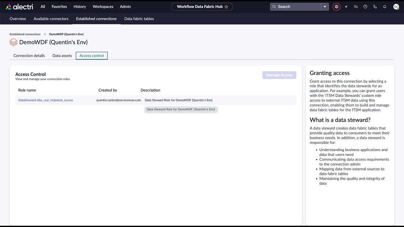Switch to Connection details tab
The width and height of the screenshot is (404, 227).
(x=29, y=55)
